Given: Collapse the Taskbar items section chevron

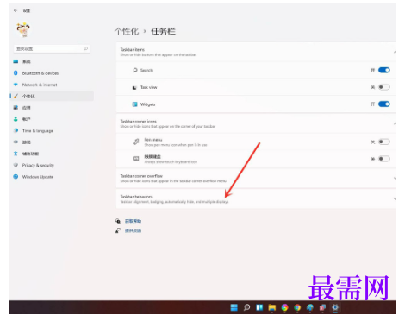Looking at the screenshot, I should [x=395, y=52].
